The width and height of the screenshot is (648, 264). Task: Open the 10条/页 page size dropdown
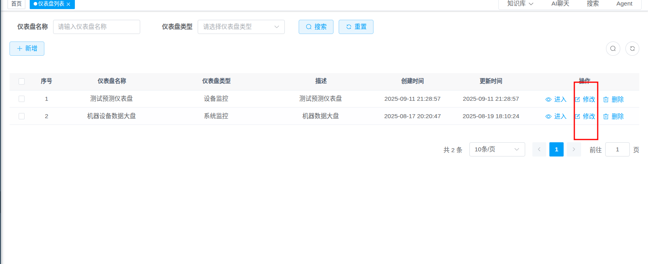pyautogui.click(x=497, y=149)
